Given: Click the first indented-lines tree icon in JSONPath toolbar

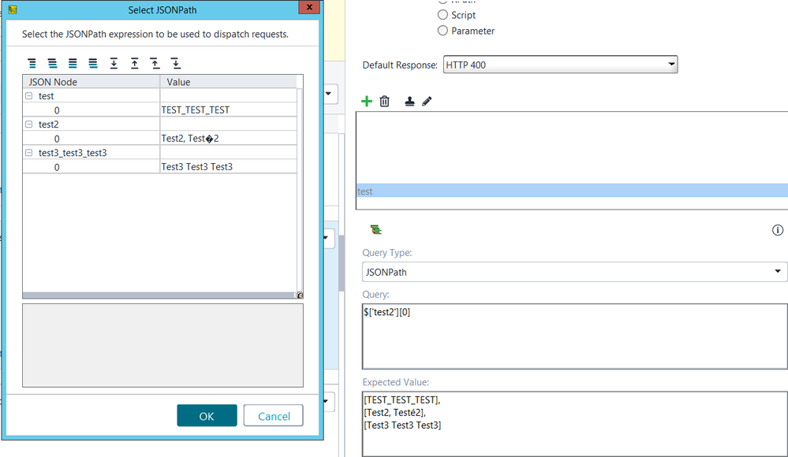Looking at the screenshot, I should click(x=32, y=63).
